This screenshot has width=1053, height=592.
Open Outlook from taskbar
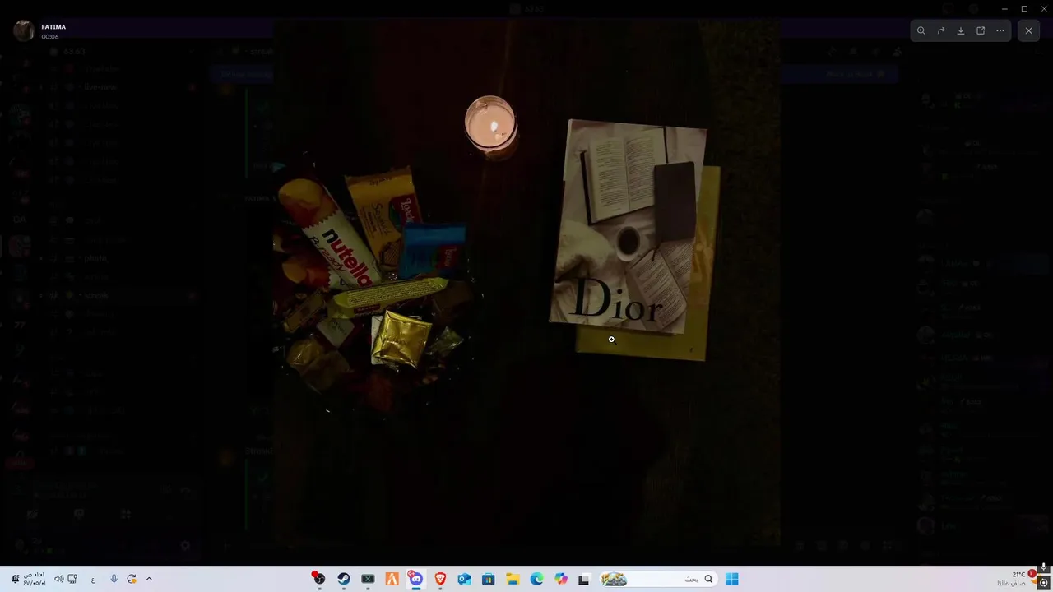click(464, 579)
